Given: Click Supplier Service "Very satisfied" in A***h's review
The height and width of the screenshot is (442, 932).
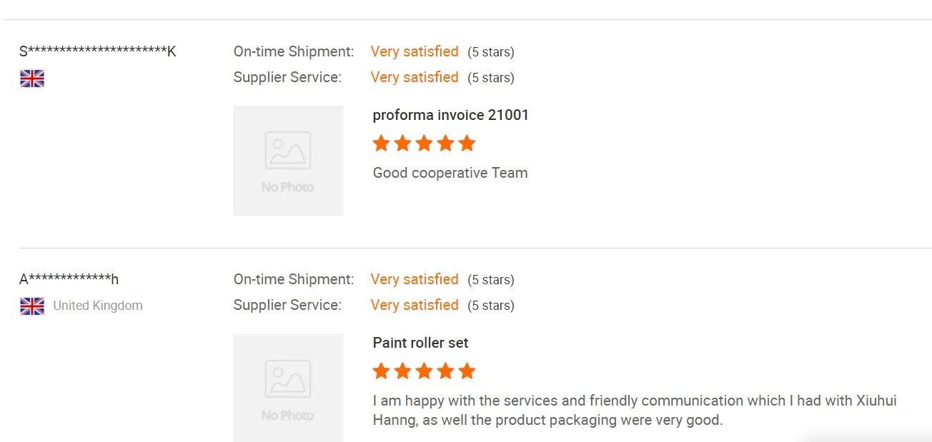Looking at the screenshot, I should coord(415,305).
